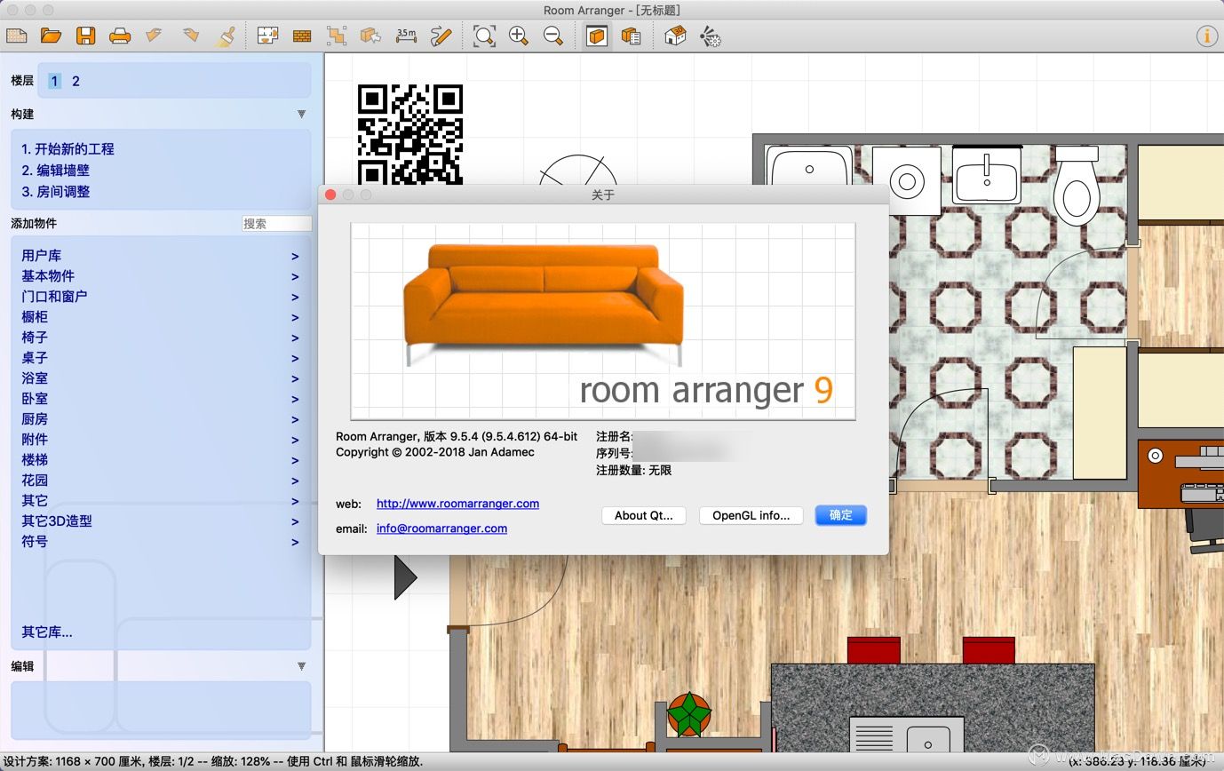Redo the action in the toolbar

click(x=190, y=36)
